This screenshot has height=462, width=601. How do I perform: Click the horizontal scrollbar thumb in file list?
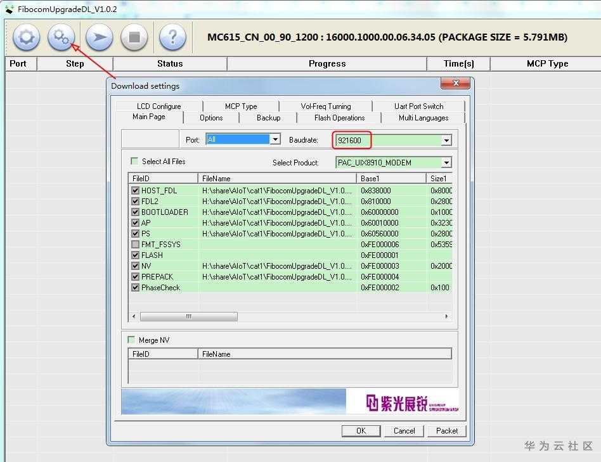188,316
